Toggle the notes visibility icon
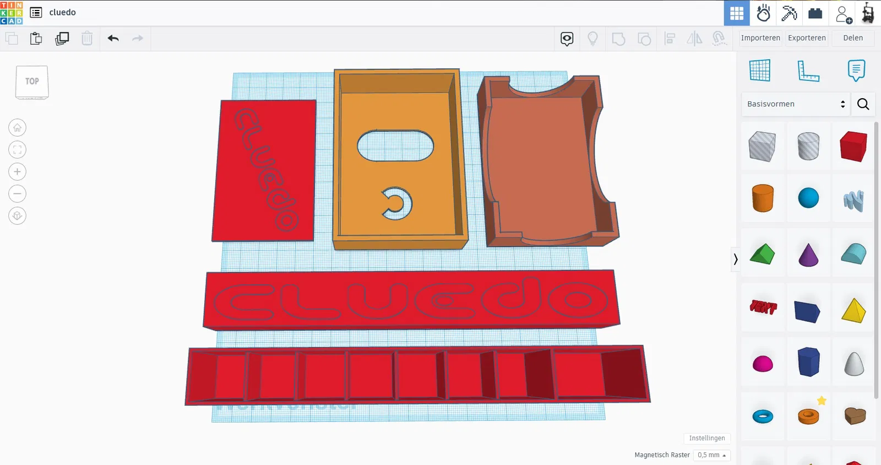This screenshot has height=465, width=881. (567, 39)
